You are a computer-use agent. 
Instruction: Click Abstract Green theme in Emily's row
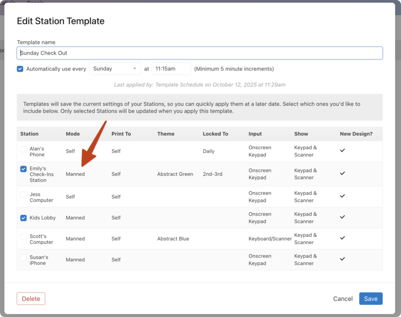click(175, 174)
